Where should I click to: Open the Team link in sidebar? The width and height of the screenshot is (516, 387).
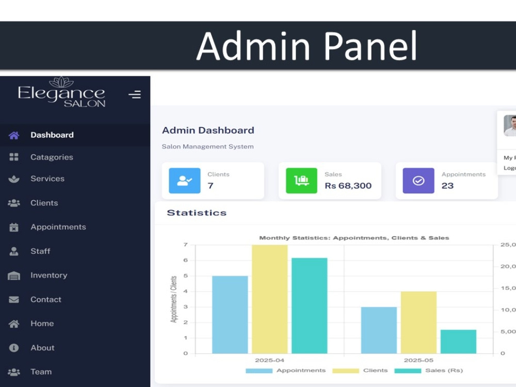pos(75,372)
